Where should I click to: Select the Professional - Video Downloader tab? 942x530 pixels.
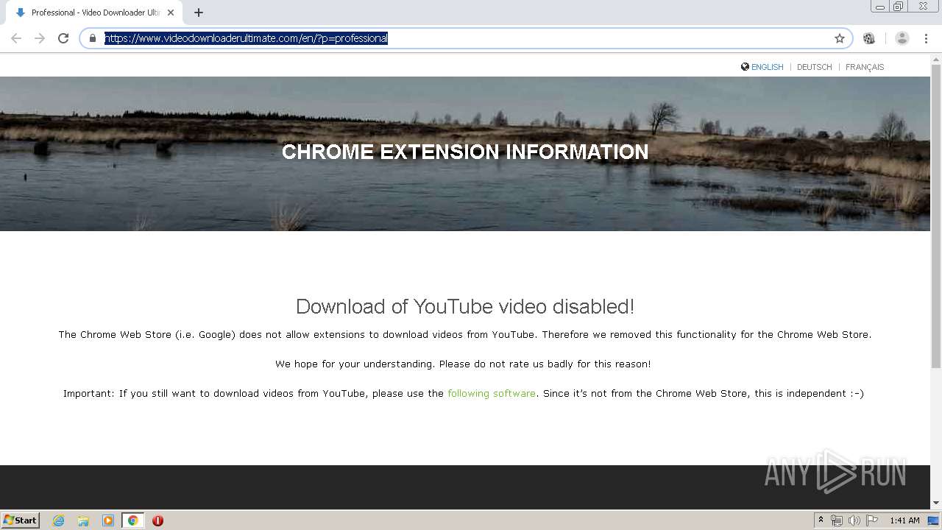94,13
